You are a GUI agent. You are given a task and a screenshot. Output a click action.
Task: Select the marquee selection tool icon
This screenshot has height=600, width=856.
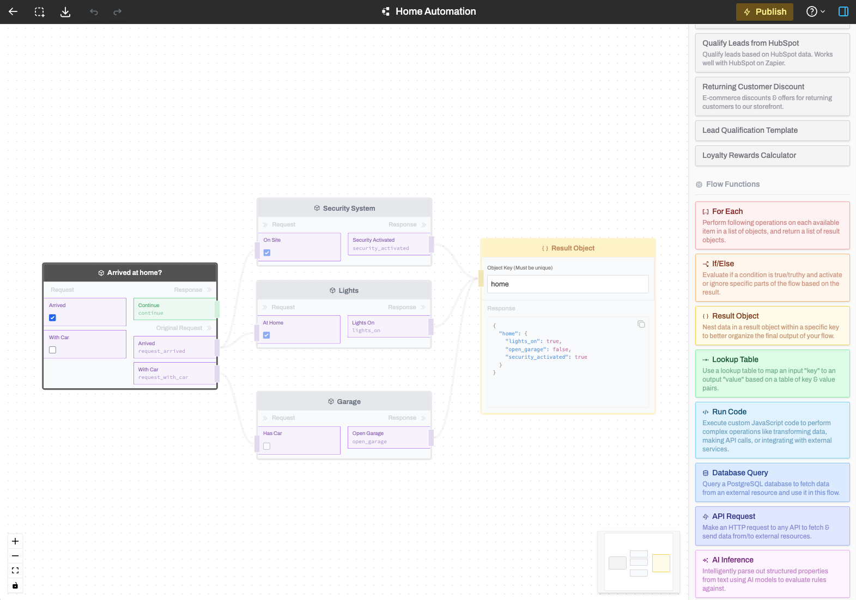tap(39, 11)
